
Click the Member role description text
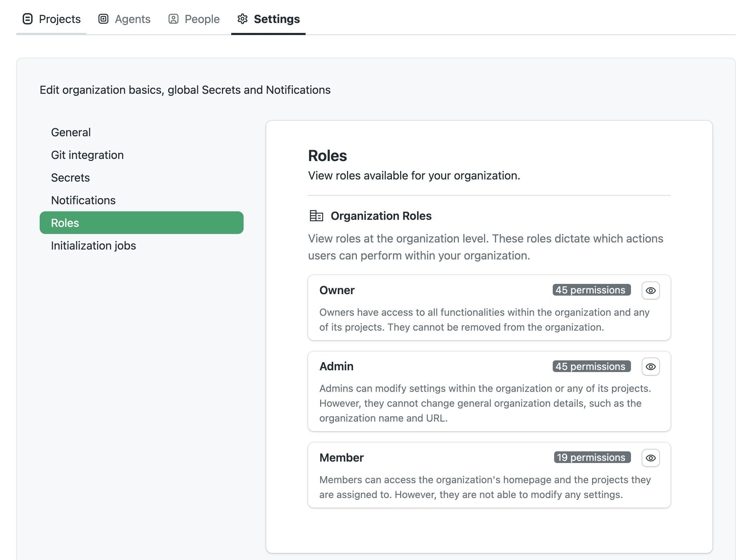[x=485, y=487]
